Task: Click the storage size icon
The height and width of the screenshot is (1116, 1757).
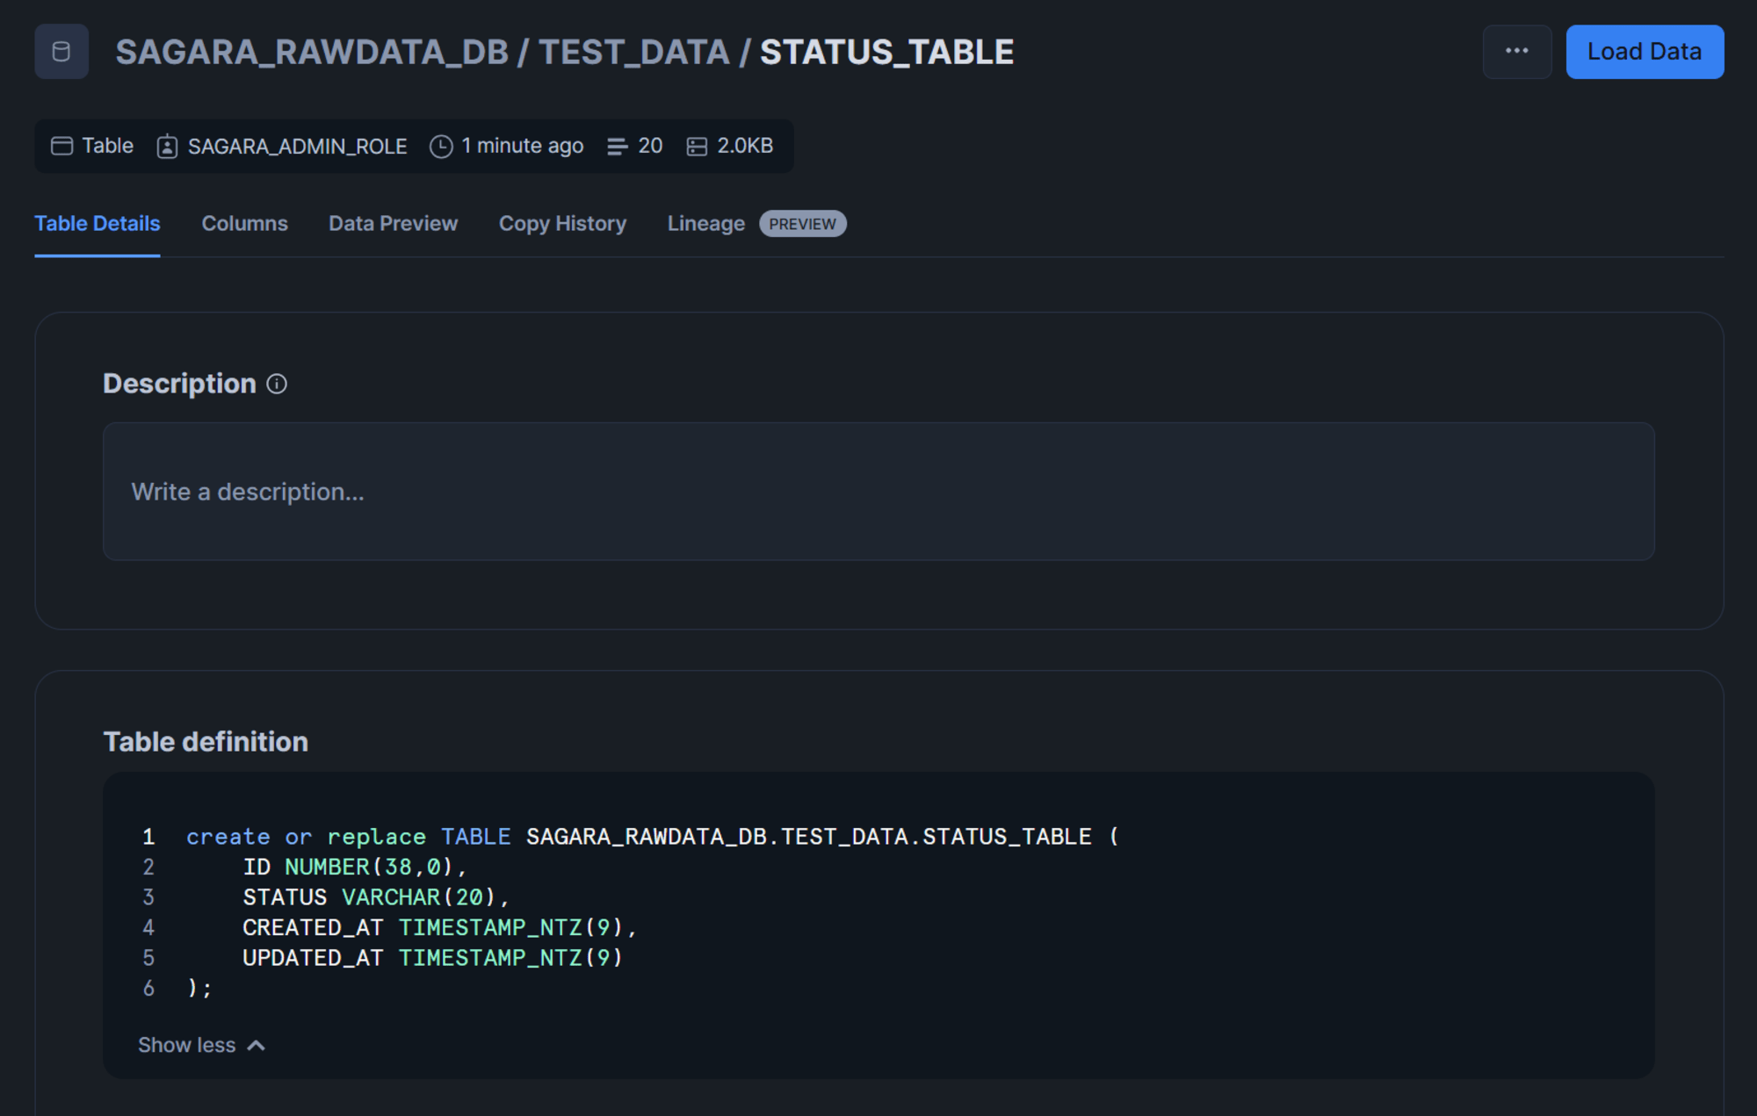Action: (697, 147)
